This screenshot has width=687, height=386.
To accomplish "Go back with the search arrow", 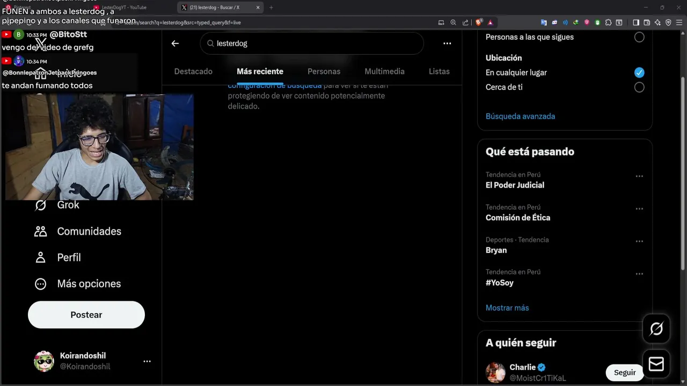I will point(175,43).
